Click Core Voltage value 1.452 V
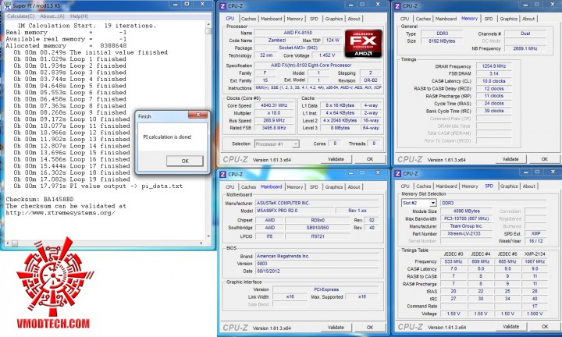The height and width of the screenshot is (337, 562). [326, 55]
